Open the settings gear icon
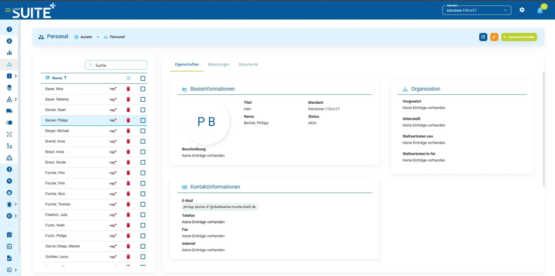This screenshot has width=555, height=276. tap(522, 10)
